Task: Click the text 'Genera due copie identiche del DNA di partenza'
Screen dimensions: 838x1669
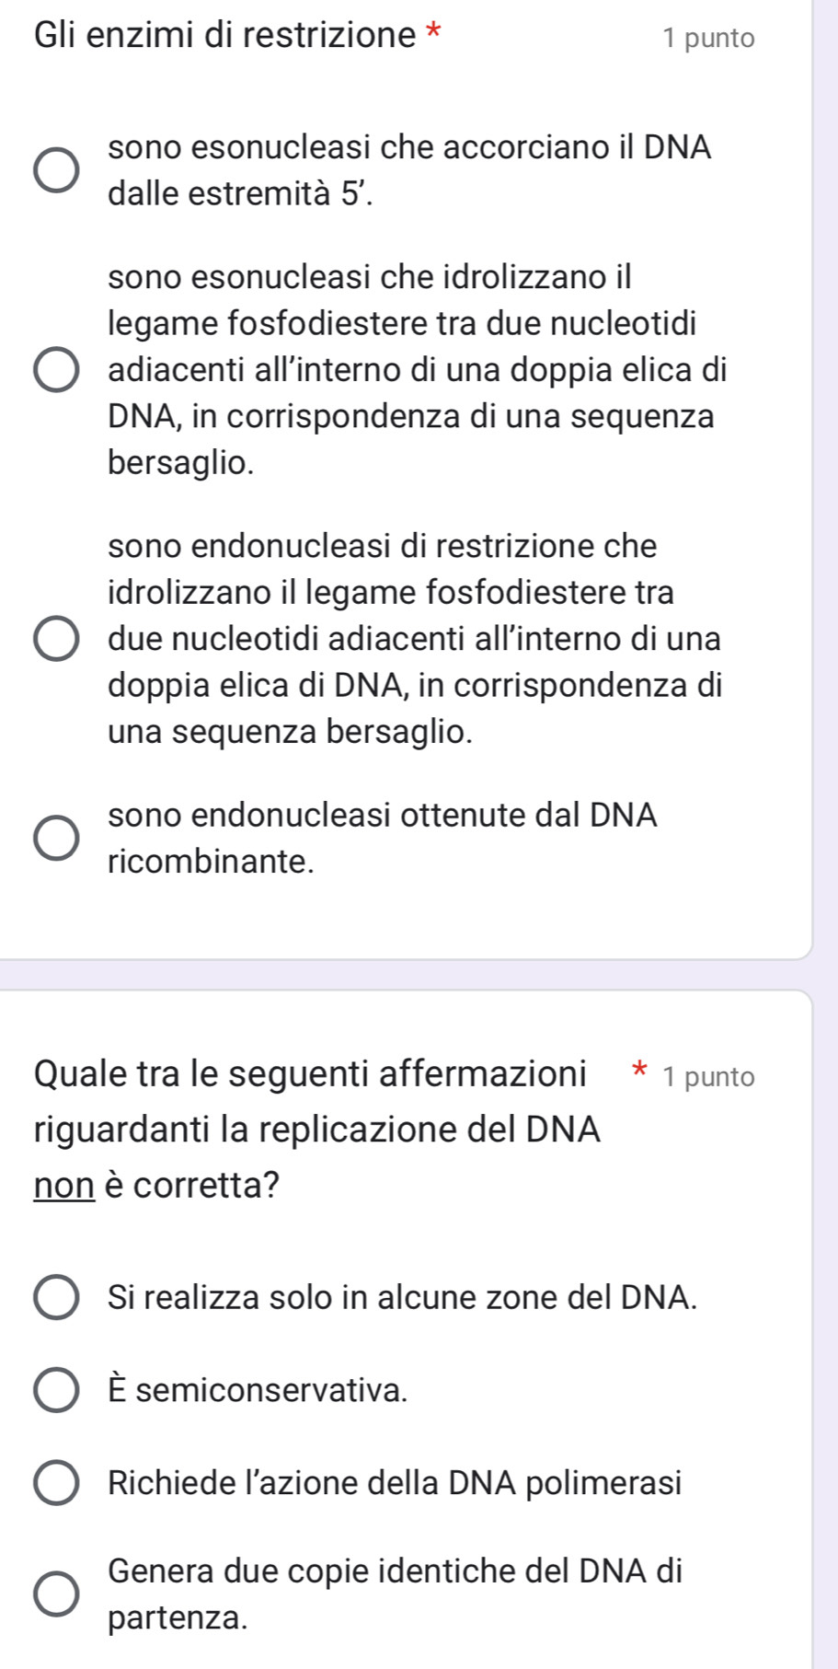Action: [x=395, y=1594]
